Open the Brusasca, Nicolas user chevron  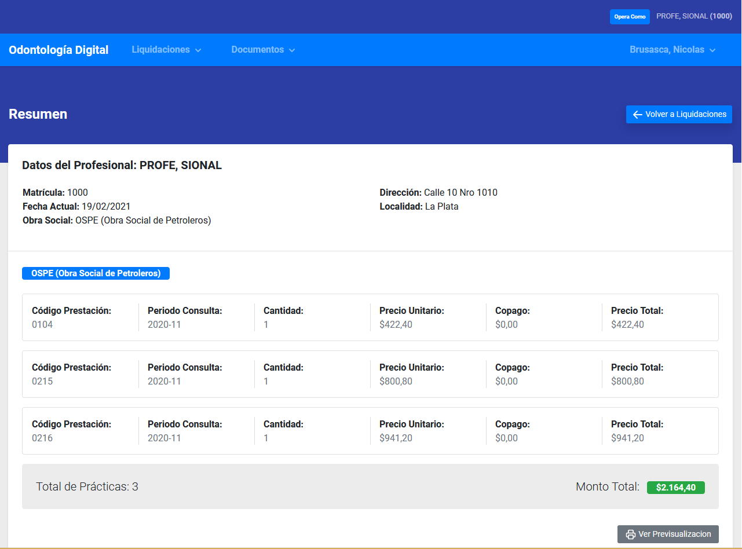pos(712,50)
